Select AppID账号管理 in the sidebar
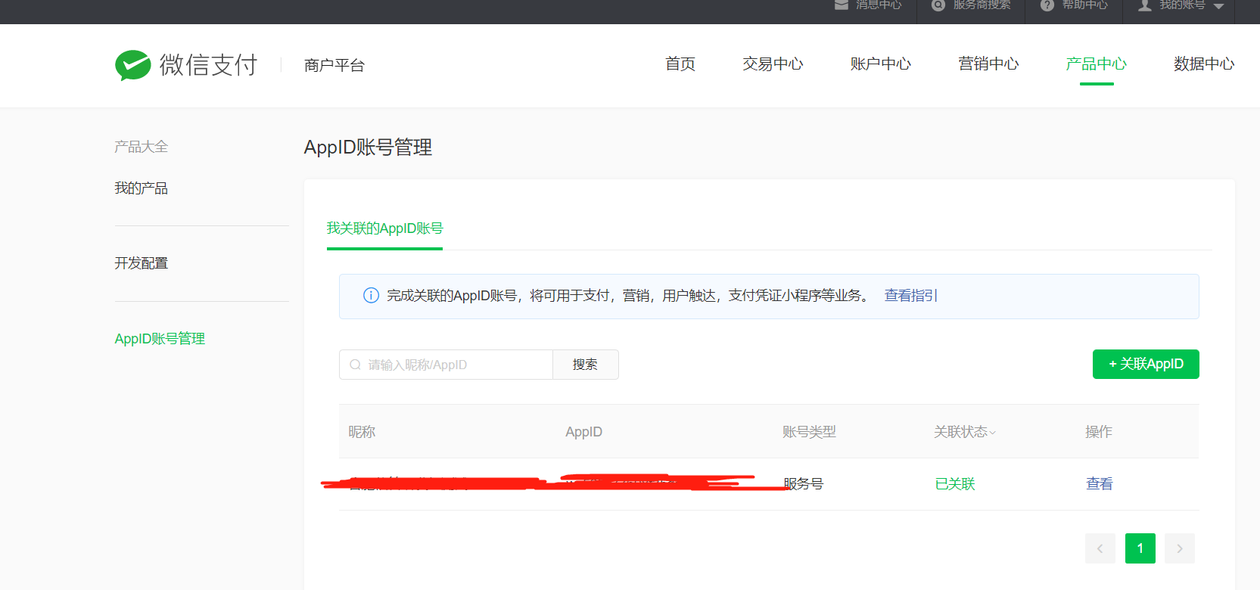 (x=160, y=339)
